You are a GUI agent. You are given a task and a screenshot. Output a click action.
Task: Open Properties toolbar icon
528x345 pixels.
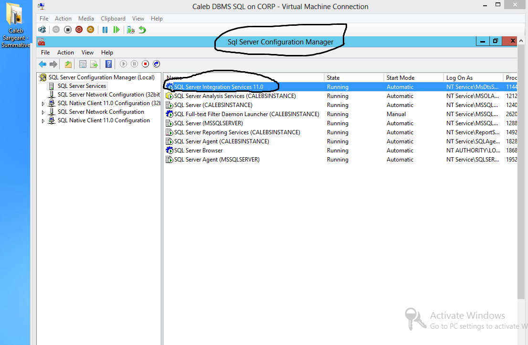[x=83, y=64]
